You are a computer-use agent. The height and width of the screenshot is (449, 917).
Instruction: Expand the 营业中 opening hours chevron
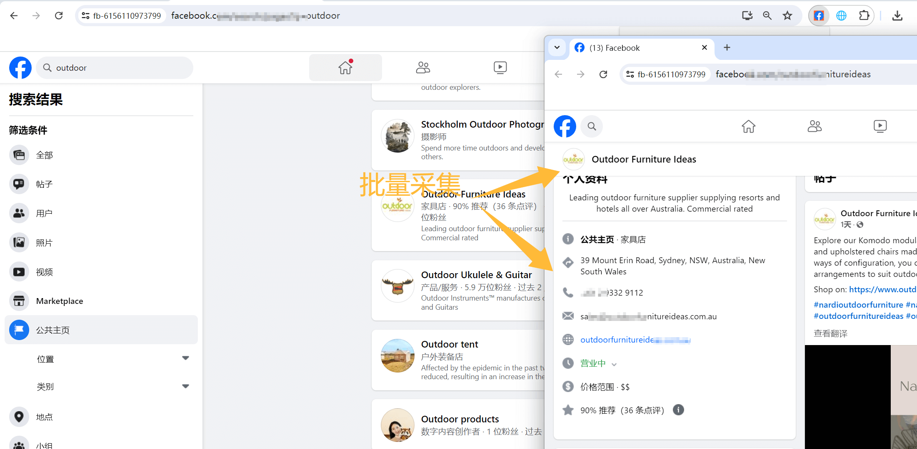click(x=614, y=364)
